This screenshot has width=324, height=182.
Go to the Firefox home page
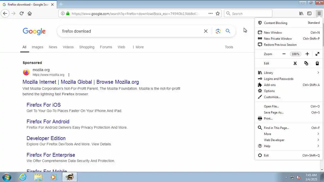(30, 13)
